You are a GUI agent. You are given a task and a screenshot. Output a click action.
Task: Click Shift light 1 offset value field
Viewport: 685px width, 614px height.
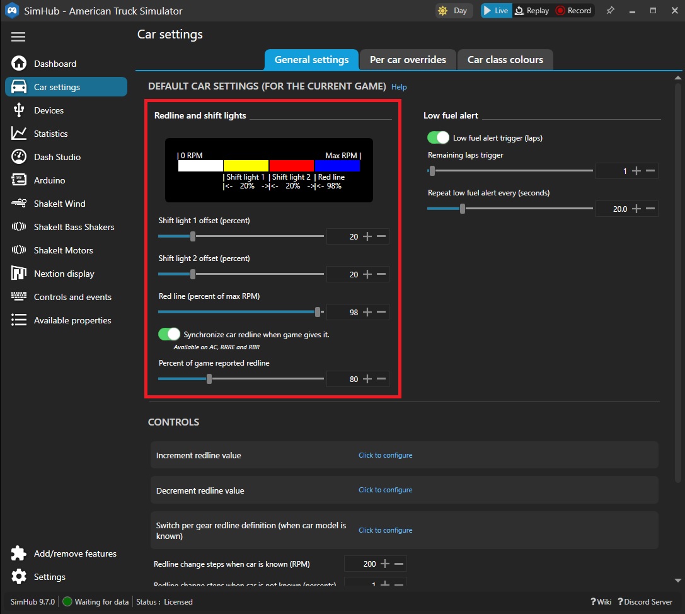[x=343, y=236]
